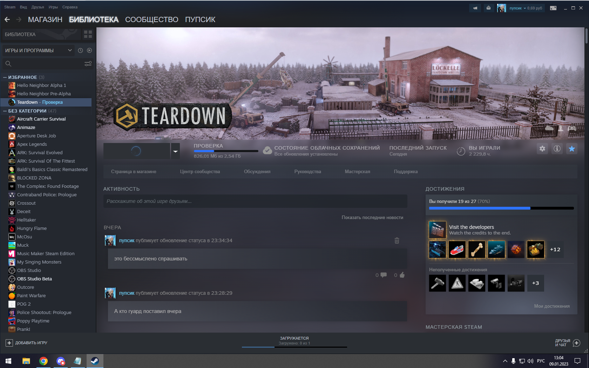Open Мои достижения link

[x=552, y=306]
